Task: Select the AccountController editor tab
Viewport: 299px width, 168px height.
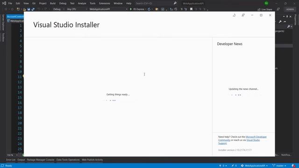Action: pos(15,17)
